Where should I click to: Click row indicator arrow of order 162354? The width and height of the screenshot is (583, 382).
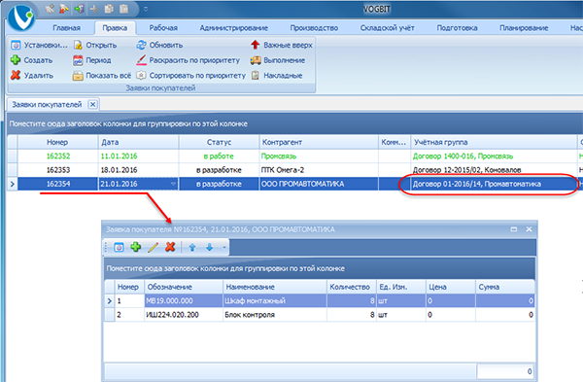(x=13, y=184)
